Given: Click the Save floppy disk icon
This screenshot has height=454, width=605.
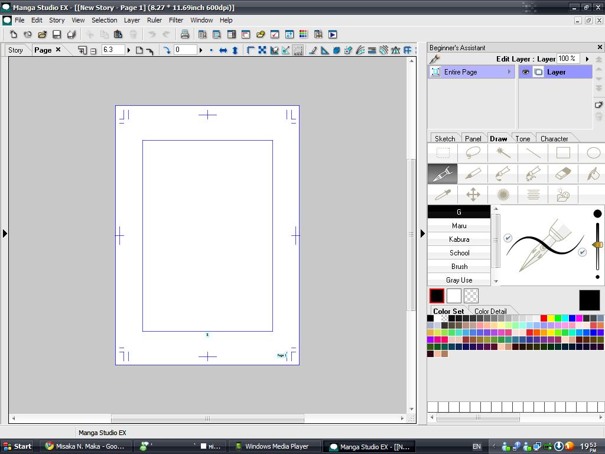Looking at the screenshot, I should pyautogui.click(x=57, y=34).
